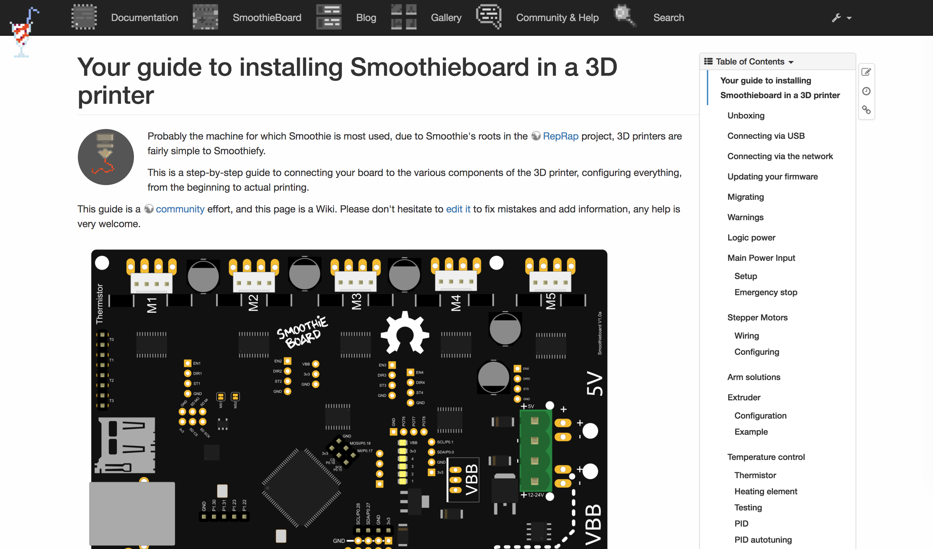Viewport: 933px width, 549px height.
Task: Jump to Configuring subsection
Action: click(x=756, y=352)
